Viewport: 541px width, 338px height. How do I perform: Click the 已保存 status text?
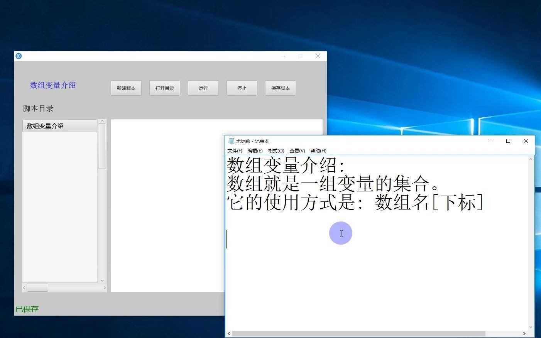27,309
